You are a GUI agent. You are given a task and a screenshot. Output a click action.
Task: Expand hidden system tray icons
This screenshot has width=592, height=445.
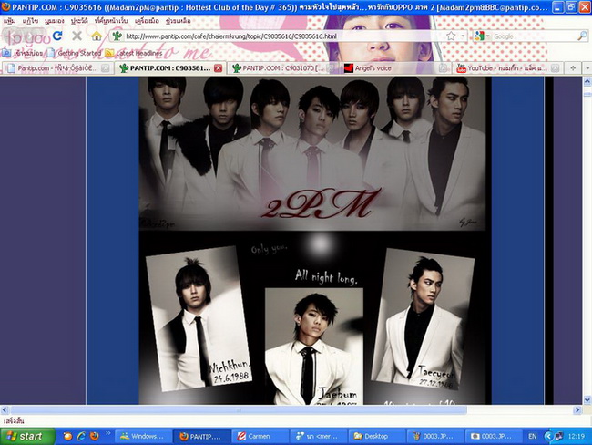(x=547, y=436)
